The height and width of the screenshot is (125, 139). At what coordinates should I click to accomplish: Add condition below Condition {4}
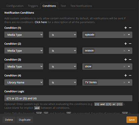(x=126, y=76)
